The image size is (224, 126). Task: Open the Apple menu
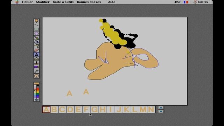pyautogui.click(x=17, y=2)
